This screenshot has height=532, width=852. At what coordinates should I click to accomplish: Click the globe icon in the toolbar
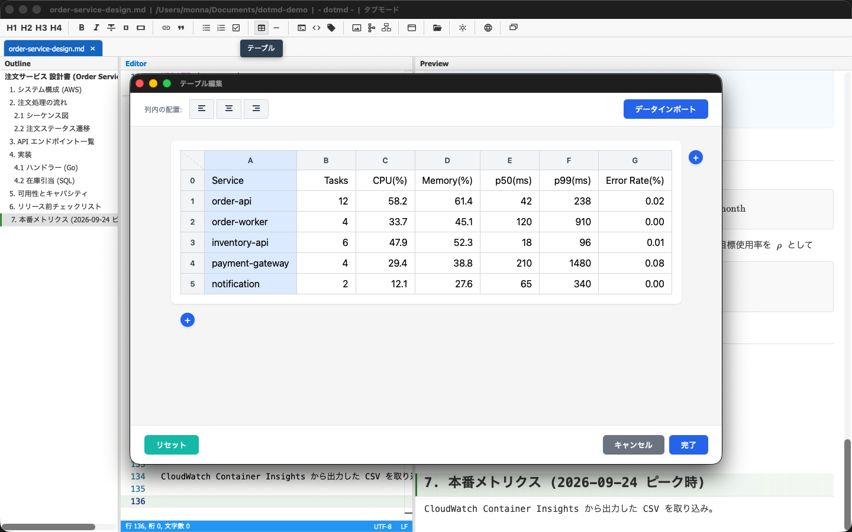tap(488, 28)
